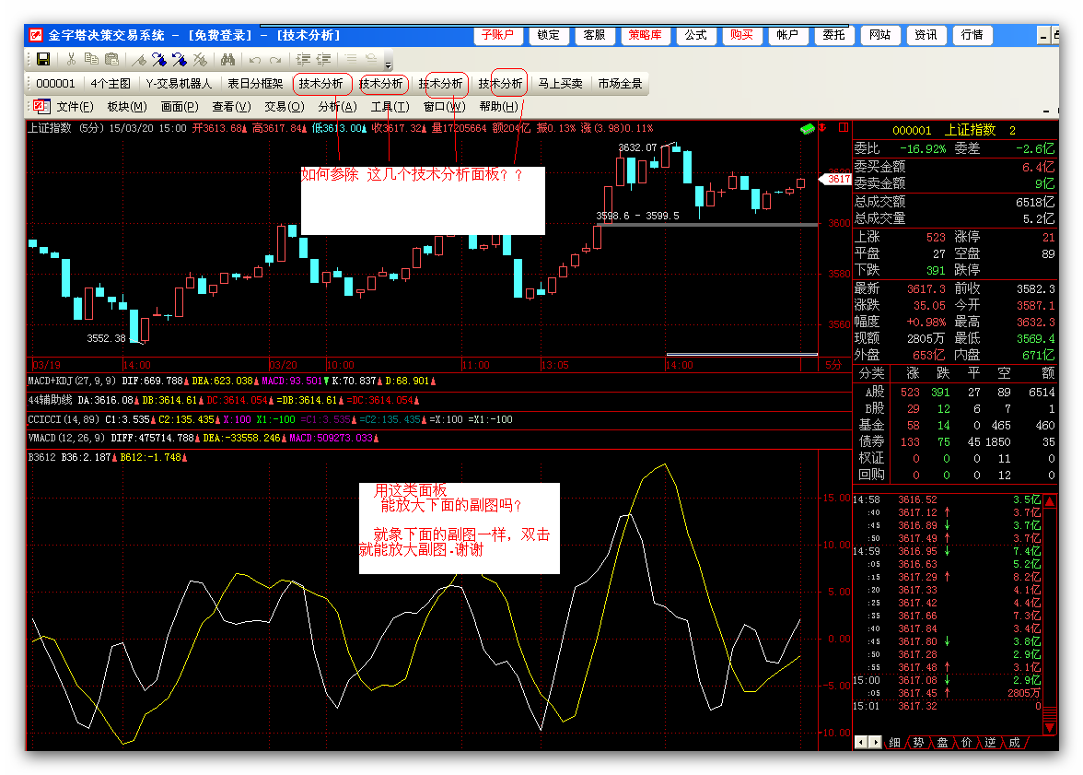Click the red scroll-up arrow of tick list
The height and width of the screenshot is (775, 1083).
[1050, 502]
